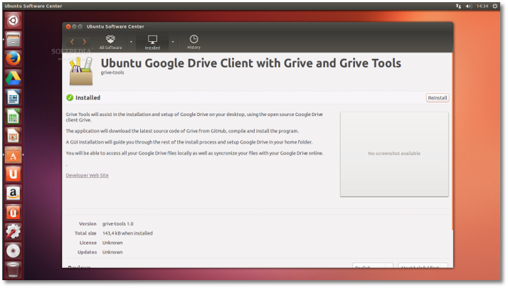The height and width of the screenshot is (288, 508).
Task: Click the 'No screenshot available' placeholder
Action: pyautogui.click(x=394, y=154)
